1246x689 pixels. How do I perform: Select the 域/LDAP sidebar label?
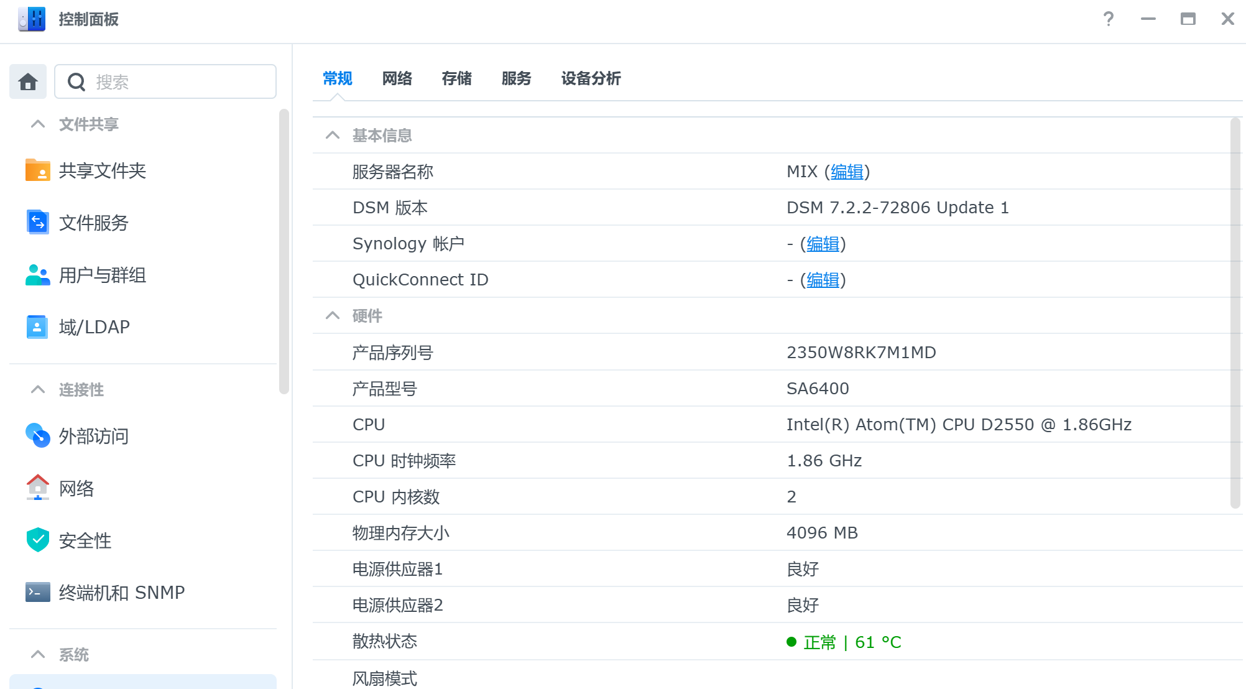95,327
